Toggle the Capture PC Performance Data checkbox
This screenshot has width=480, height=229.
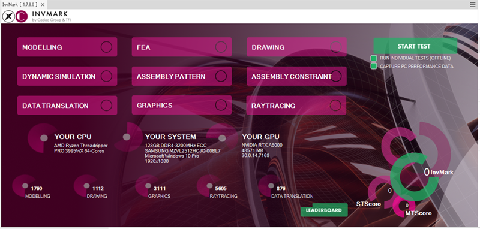point(374,66)
